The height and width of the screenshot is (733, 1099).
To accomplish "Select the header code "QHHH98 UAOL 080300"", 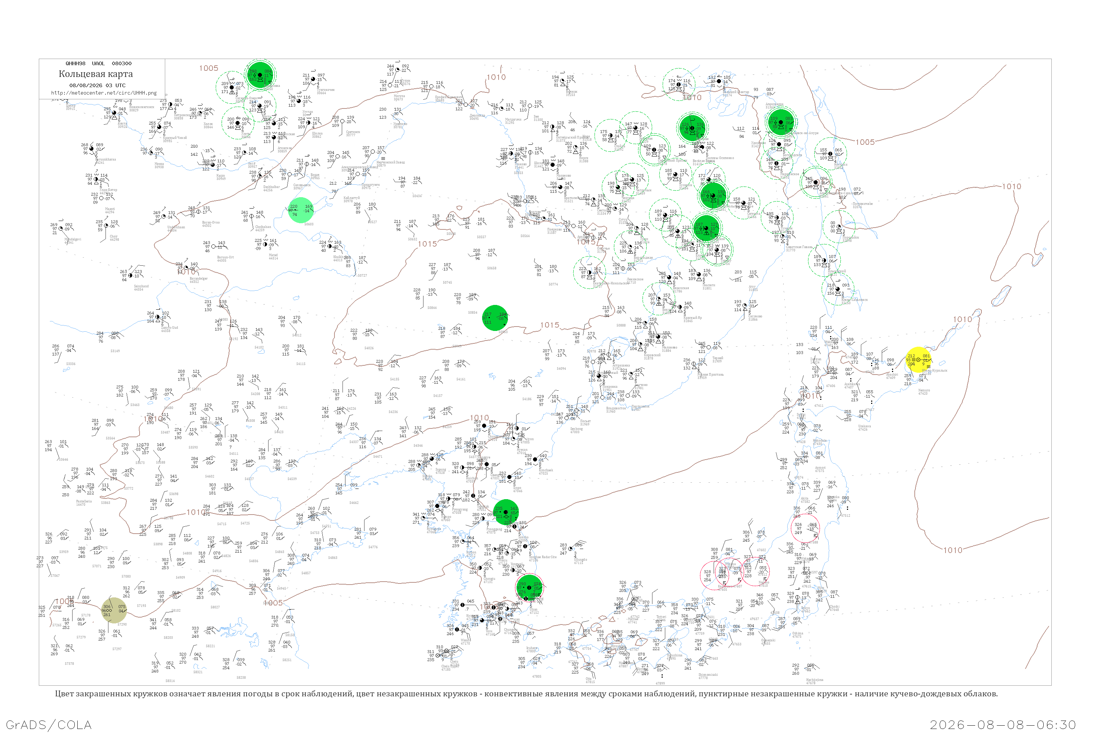I will tap(99, 63).
